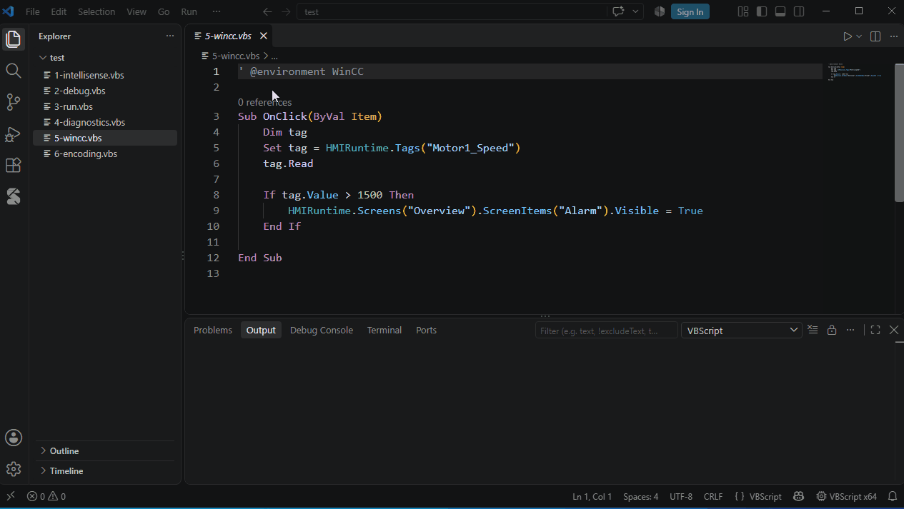
Task: Expand the Chat dropdown chevron in title bar
Action: click(x=635, y=11)
